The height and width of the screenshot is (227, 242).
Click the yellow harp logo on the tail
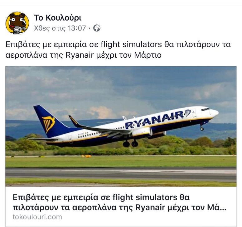(x=48, y=124)
